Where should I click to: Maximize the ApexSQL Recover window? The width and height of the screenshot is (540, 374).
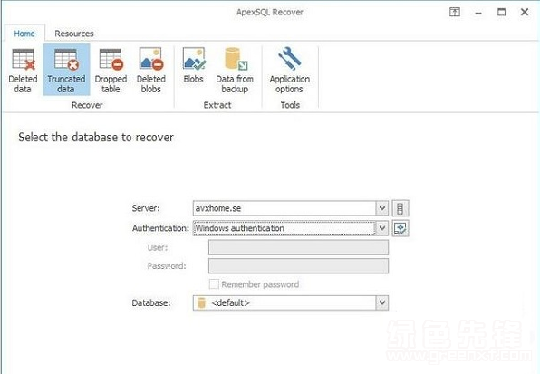(501, 12)
